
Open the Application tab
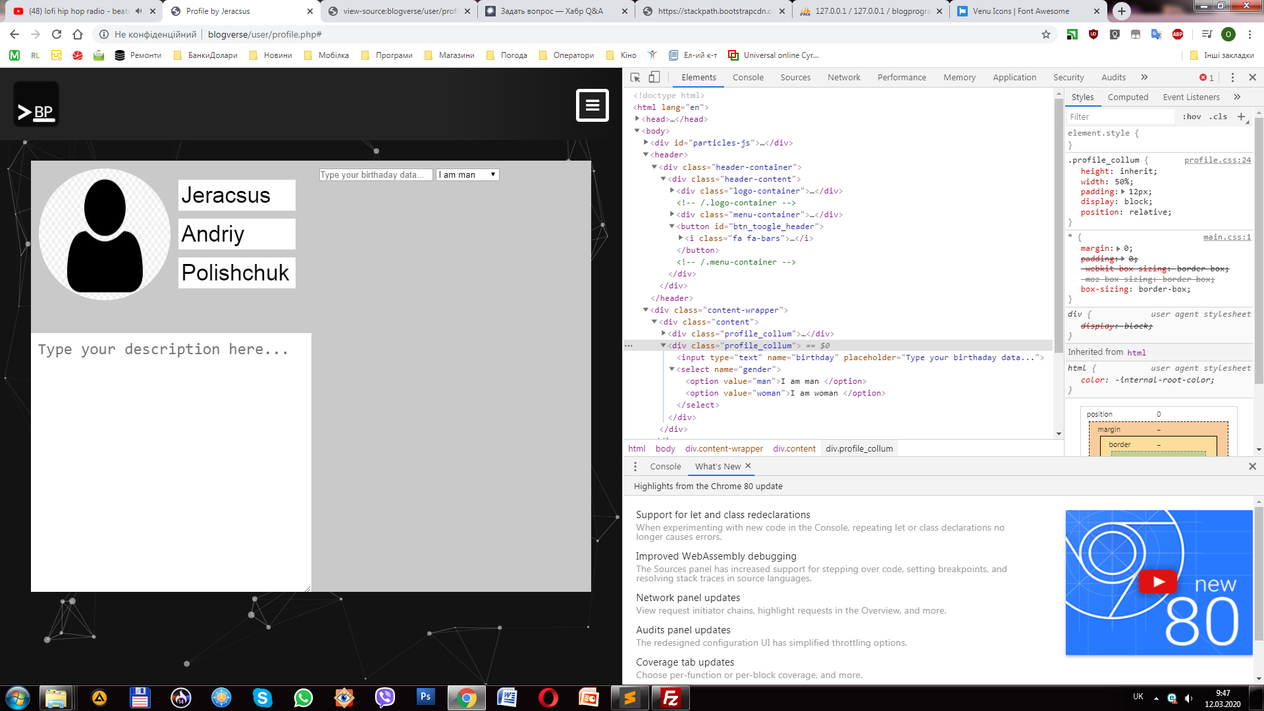point(1014,77)
